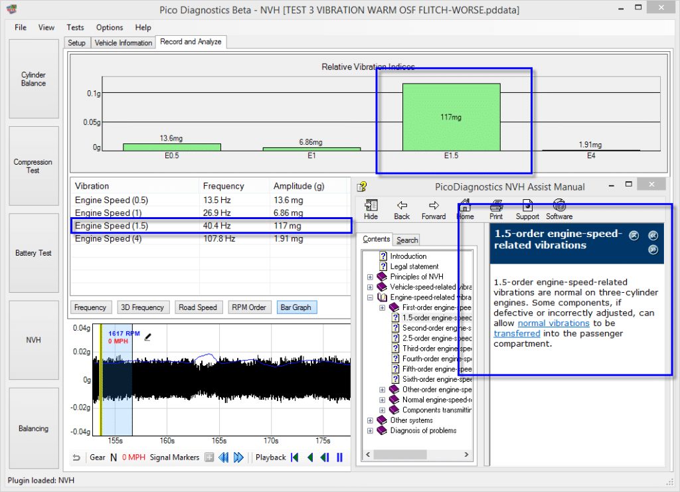Open the Fourth-order engine-speed topic
The height and width of the screenshot is (492, 680).
437,359
